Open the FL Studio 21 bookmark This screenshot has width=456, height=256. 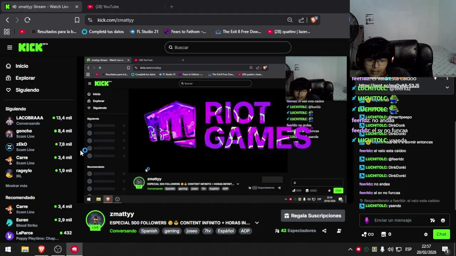pos(144,32)
